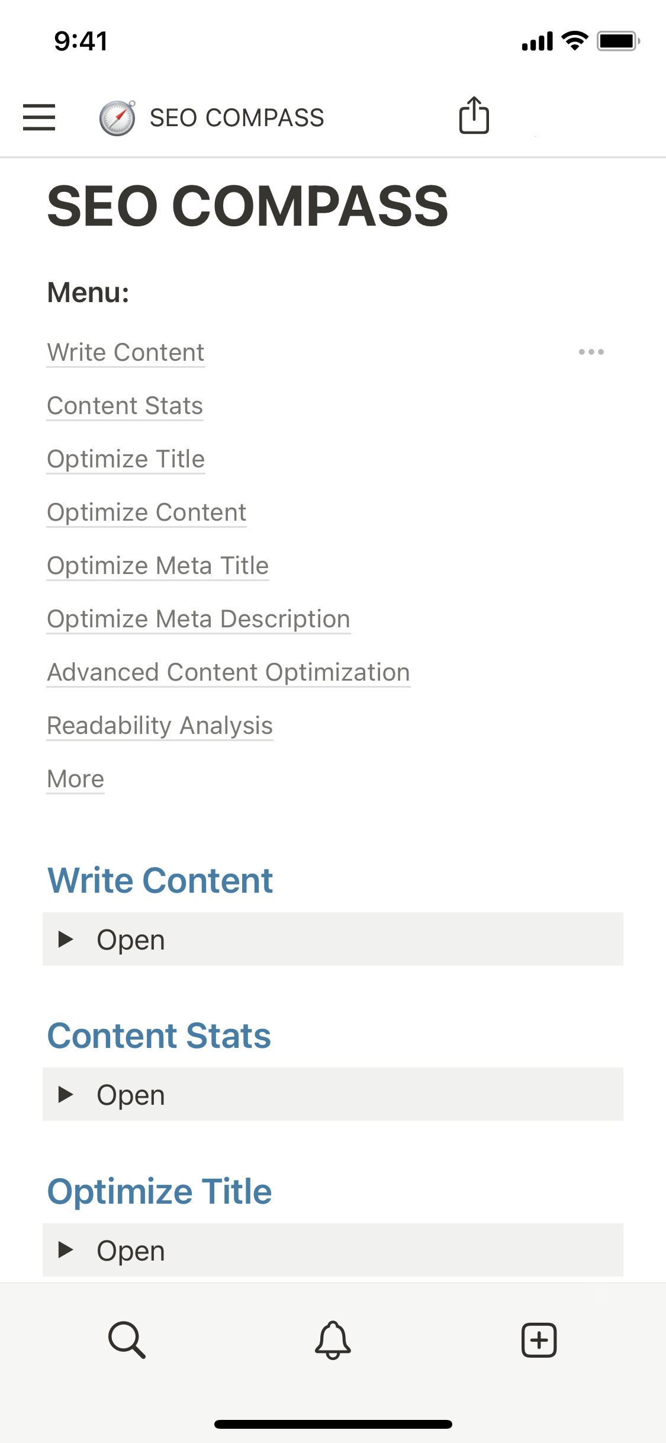666x1443 pixels.
Task: Go to Readability Analysis link
Action: coord(160,726)
